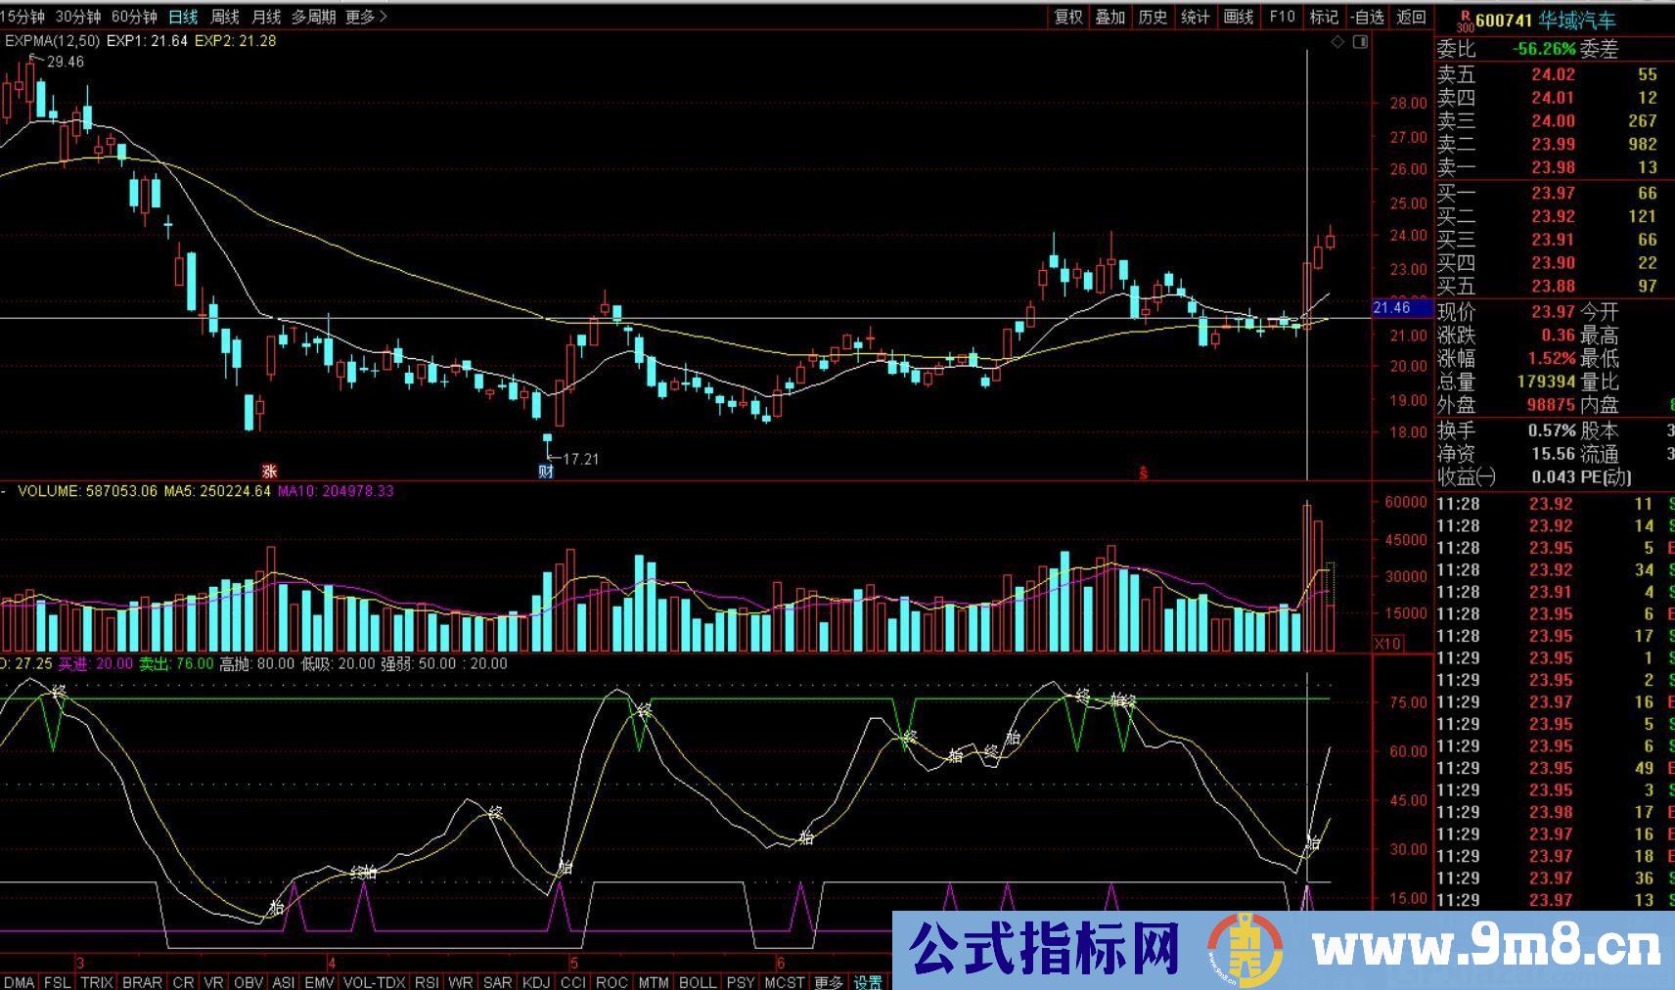Toggle the 叠加 overlay option
1675x990 pixels.
coord(1109,17)
